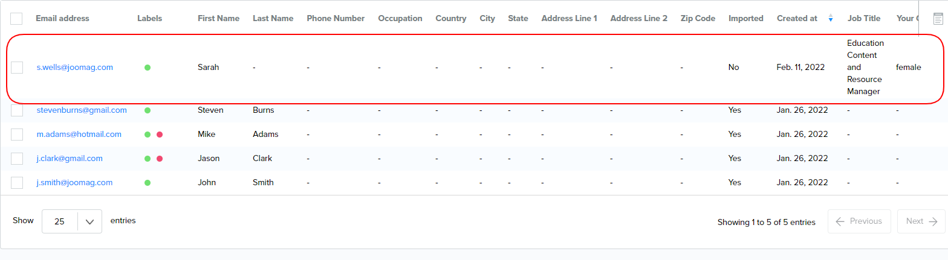This screenshot has height=260, width=948.
Task: Open the Show entries dropdown showing 25
Action: click(x=71, y=221)
